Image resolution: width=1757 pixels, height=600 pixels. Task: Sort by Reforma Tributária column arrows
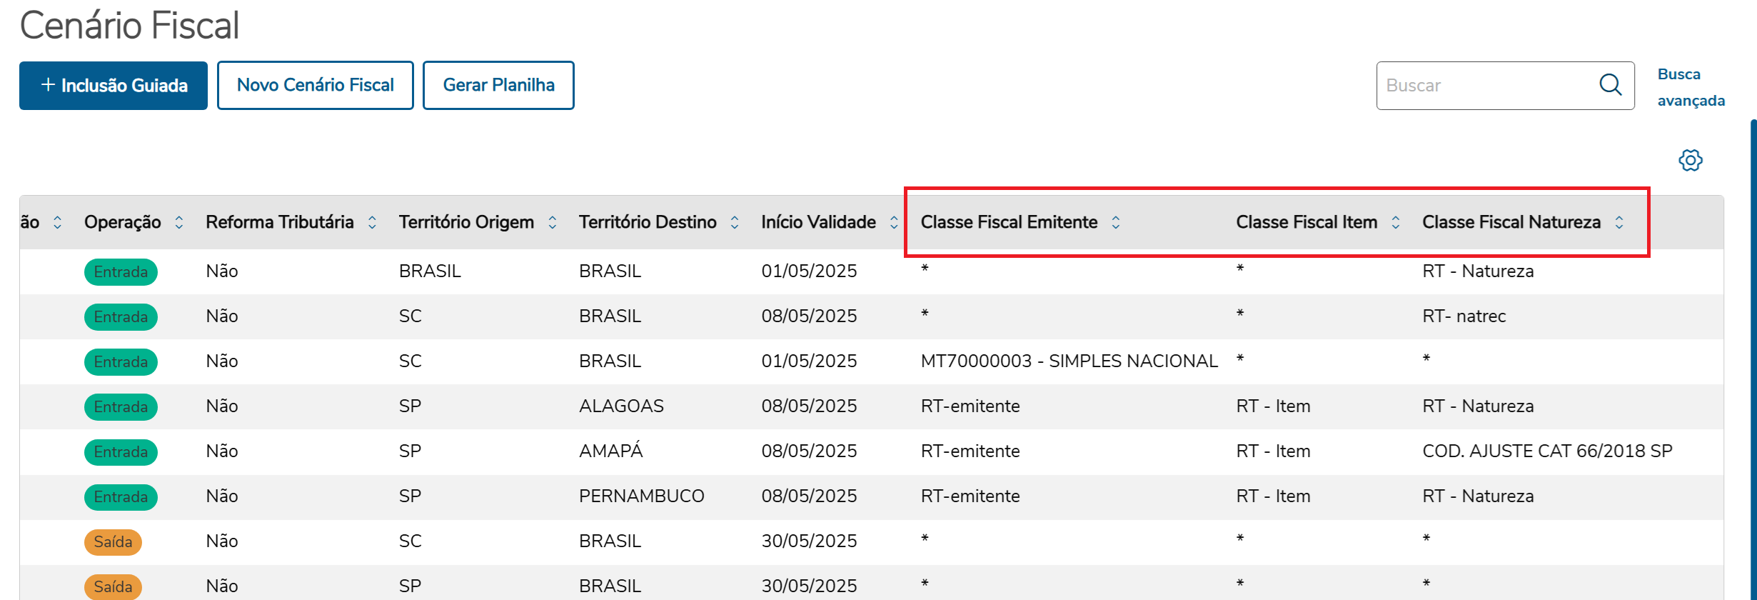click(372, 223)
